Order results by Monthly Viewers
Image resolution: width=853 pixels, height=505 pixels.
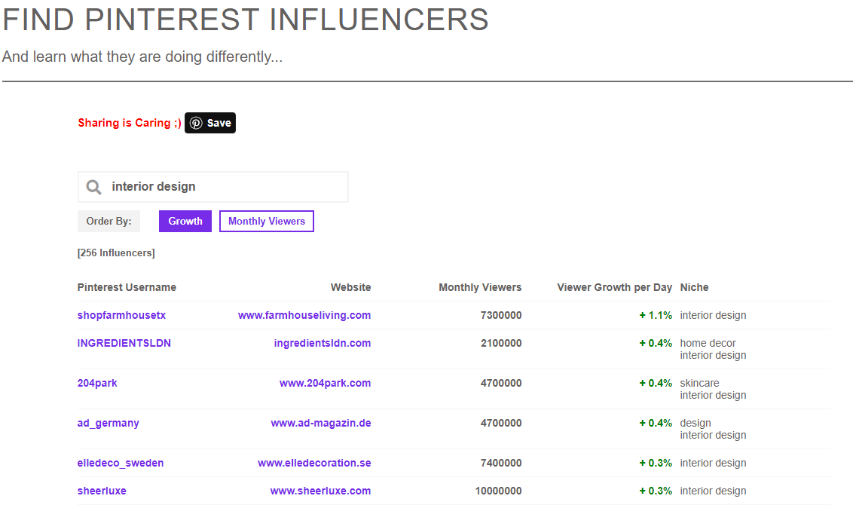267,221
